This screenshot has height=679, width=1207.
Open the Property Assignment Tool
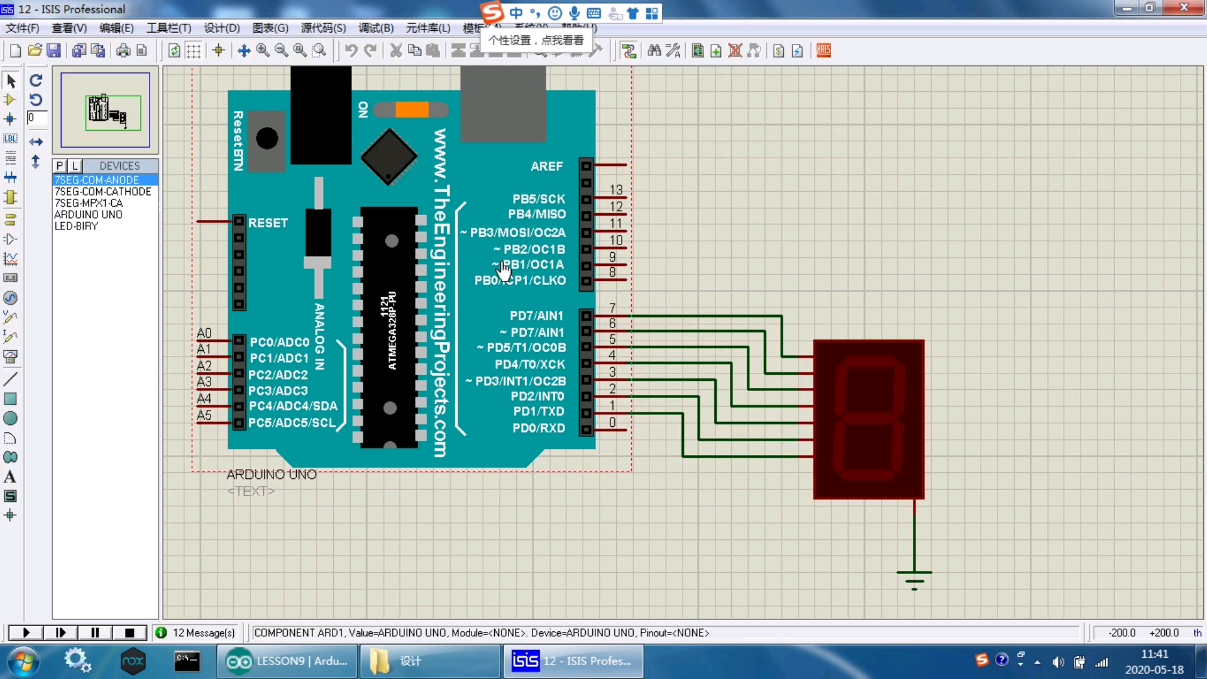click(673, 51)
